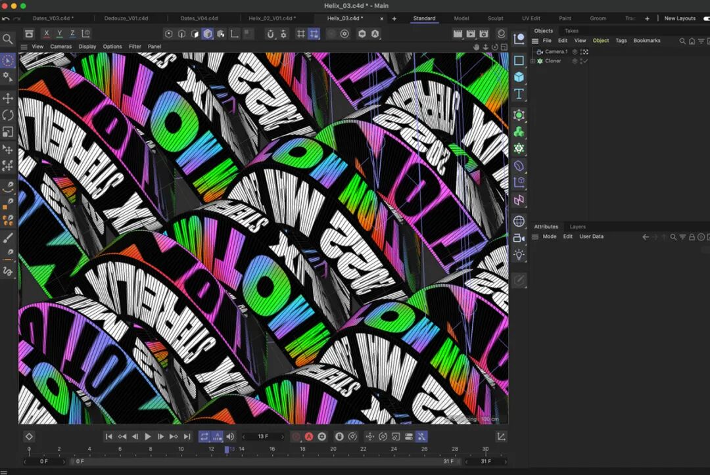710x475 pixels.
Task: Go back in Attributes manager history
Action: pyautogui.click(x=646, y=237)
